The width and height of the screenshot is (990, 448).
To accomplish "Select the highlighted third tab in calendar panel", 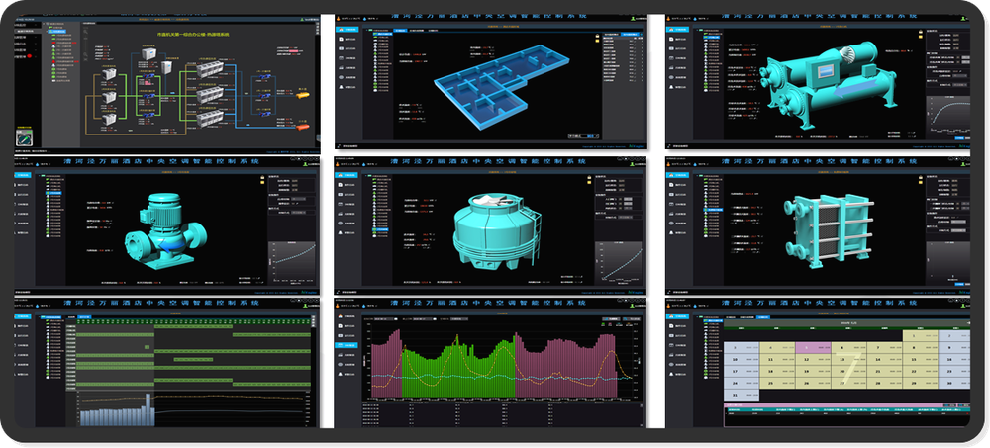I will pyautogui.click(x=762, y=317).
